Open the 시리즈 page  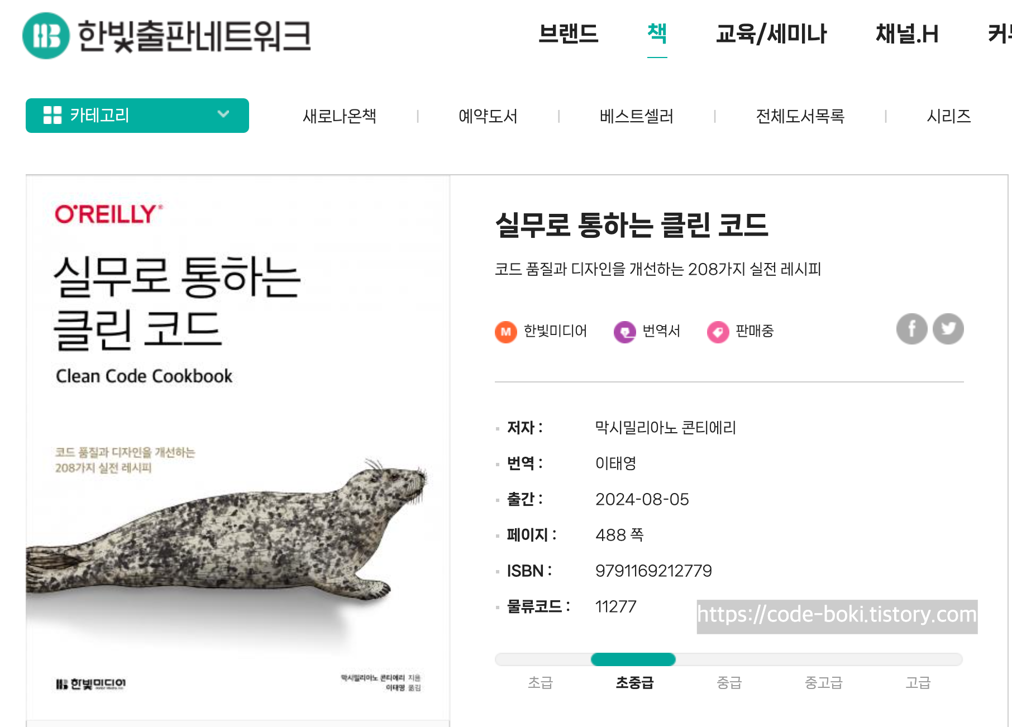tap(949, 116)
